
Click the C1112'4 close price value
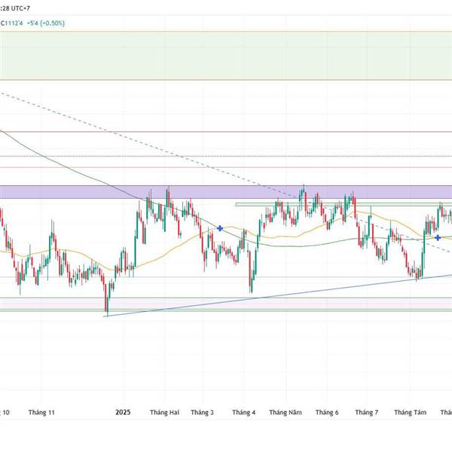(x=11, y=23)
